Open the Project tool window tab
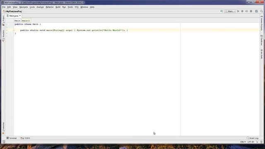 (x=3, y=20)
